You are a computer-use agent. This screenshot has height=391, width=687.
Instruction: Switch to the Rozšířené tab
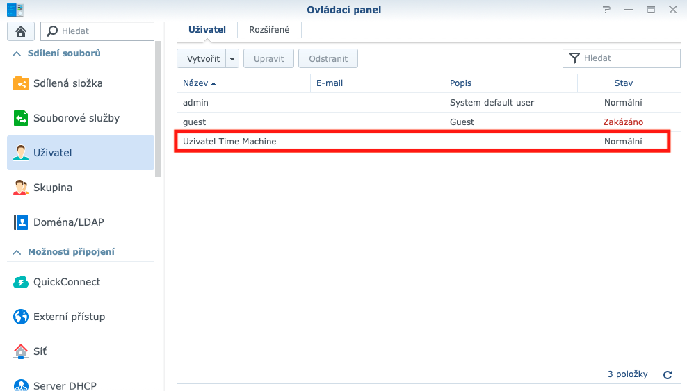pyautogui.click(x=269, y=30)
